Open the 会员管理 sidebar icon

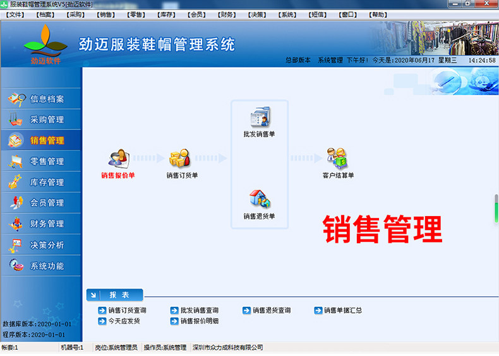tap(16, 203)
